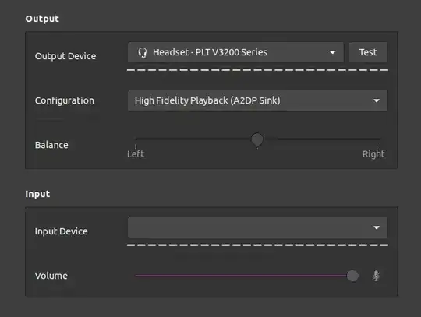Open the empty Input Device dropdown arrow
This screenshot has width=421, height=317.
pos(377,227)
